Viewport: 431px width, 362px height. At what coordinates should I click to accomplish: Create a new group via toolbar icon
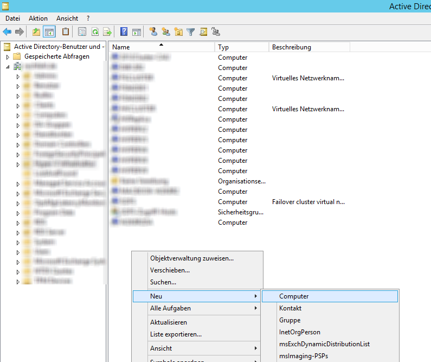pyautogui.click(x=166, y=32)
